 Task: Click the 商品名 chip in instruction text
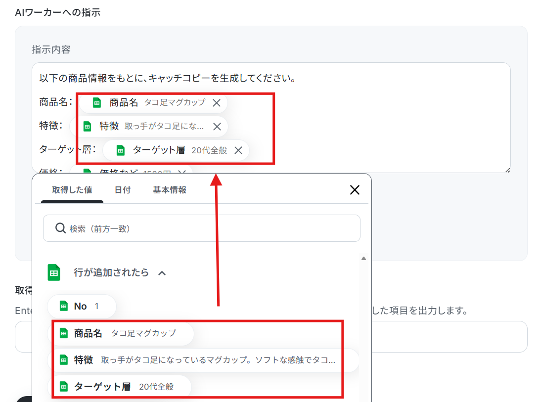pos(153,103)
